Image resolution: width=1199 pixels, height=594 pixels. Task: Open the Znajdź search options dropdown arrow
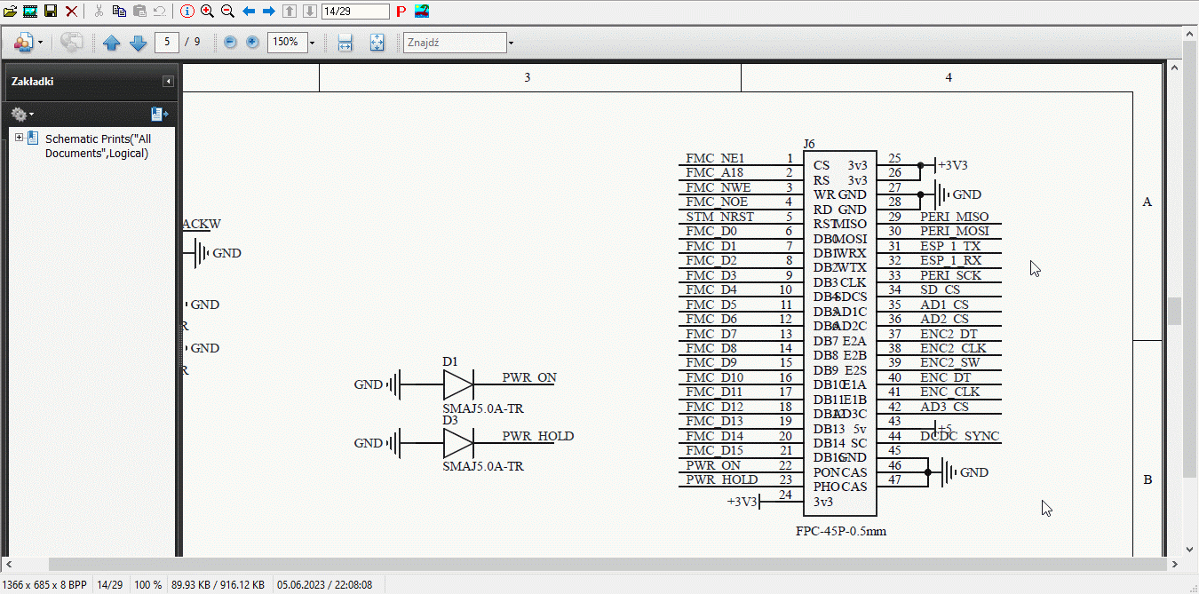click(511, 43)
